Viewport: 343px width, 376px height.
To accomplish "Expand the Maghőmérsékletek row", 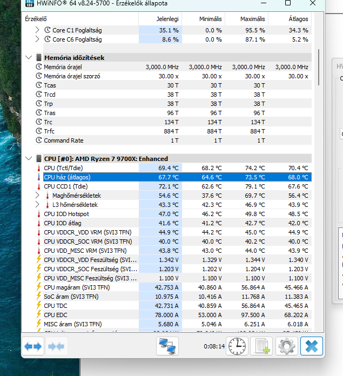I will click(37, 195).
